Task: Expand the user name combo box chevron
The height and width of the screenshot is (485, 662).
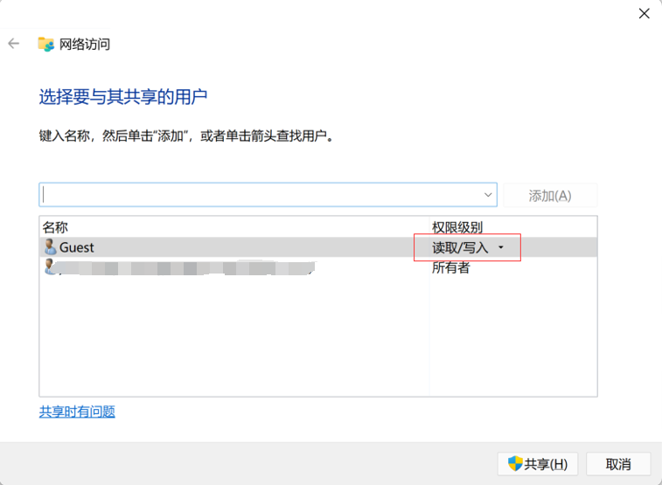Action: pos(488,195)
